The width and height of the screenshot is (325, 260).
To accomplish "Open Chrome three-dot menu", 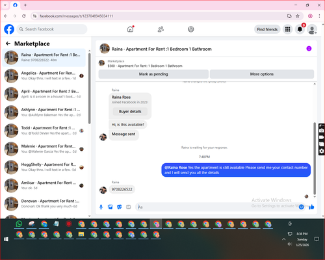I will pos(319,16).
